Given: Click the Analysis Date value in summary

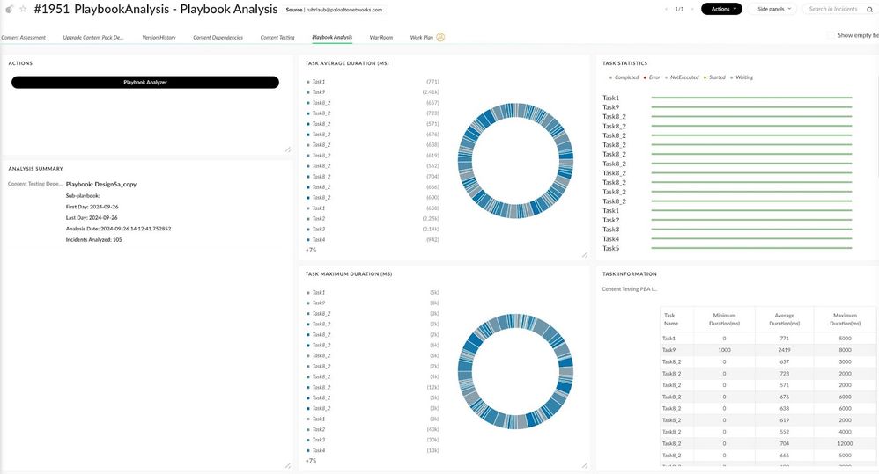Looking at the screenshot, I should click(136, 229).
